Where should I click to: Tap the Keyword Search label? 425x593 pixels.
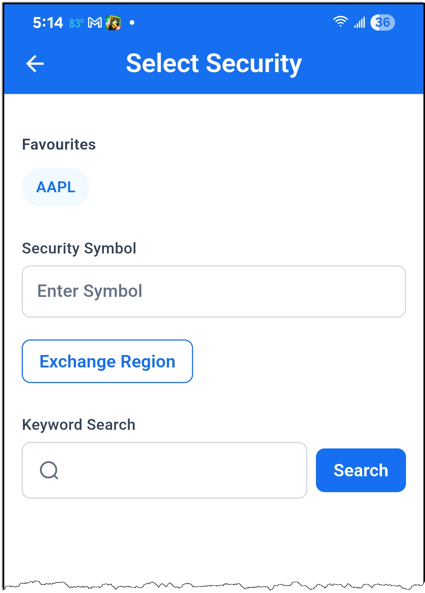pyautogui.click(x=79, y=425)
